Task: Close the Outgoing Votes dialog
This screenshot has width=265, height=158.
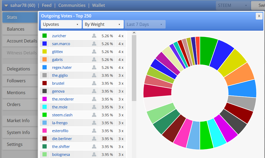Action: pos(259,16)
